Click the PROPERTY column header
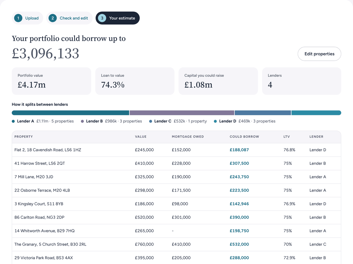This screenshot has width=353, height=264. coord(24,137)
